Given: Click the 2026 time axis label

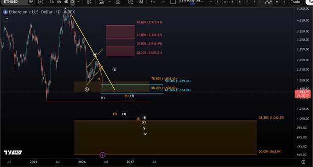Looking at the screenshot, I should coord(82,162).
